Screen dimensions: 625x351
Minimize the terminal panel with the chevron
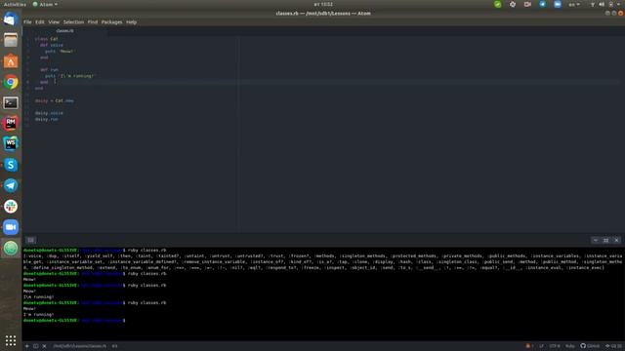596,240
